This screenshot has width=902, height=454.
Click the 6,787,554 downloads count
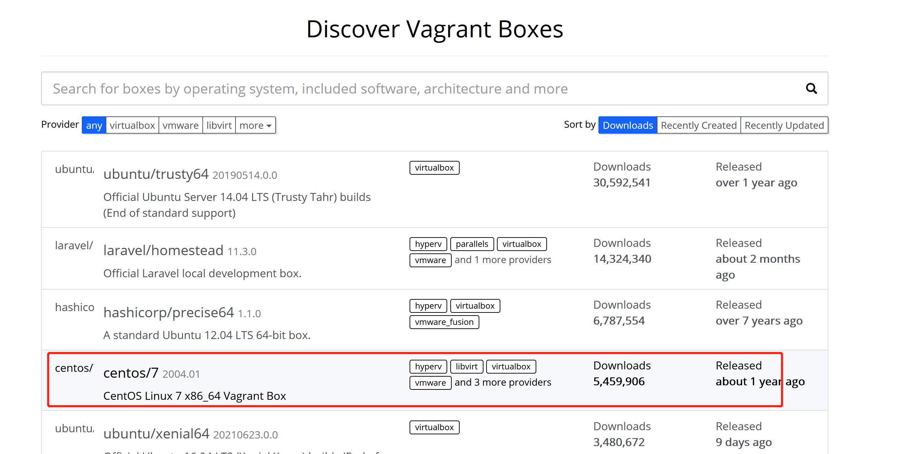pyautogui.click(x=619, y=321)
